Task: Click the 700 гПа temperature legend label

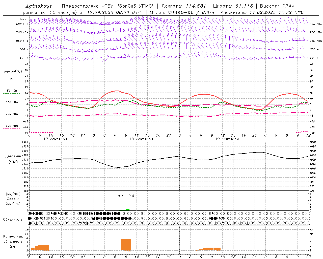Action: pyautogui.click(x=12, y=114)
